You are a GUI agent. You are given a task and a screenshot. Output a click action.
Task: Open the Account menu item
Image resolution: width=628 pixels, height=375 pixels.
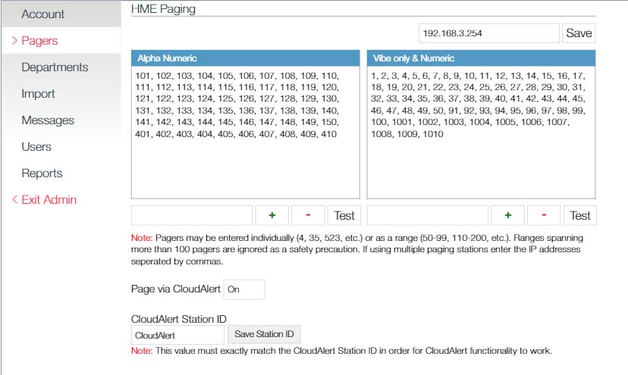point(43,14)
